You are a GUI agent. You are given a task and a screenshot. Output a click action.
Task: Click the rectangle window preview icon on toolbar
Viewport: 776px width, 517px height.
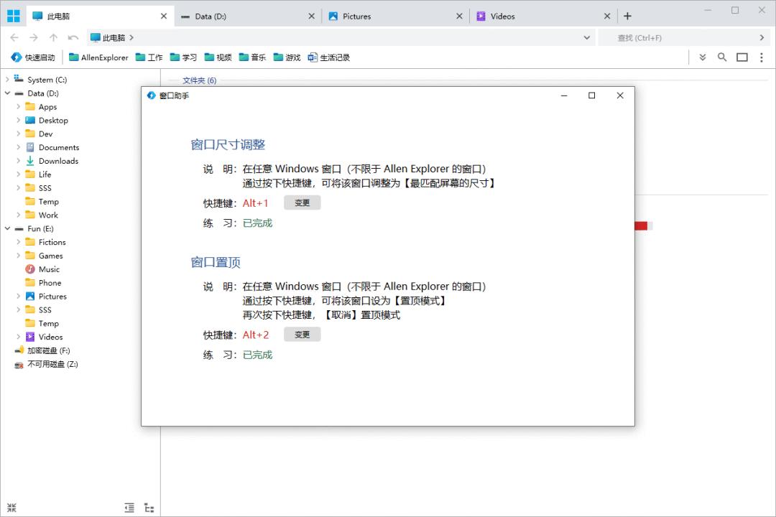pos(742,57)
